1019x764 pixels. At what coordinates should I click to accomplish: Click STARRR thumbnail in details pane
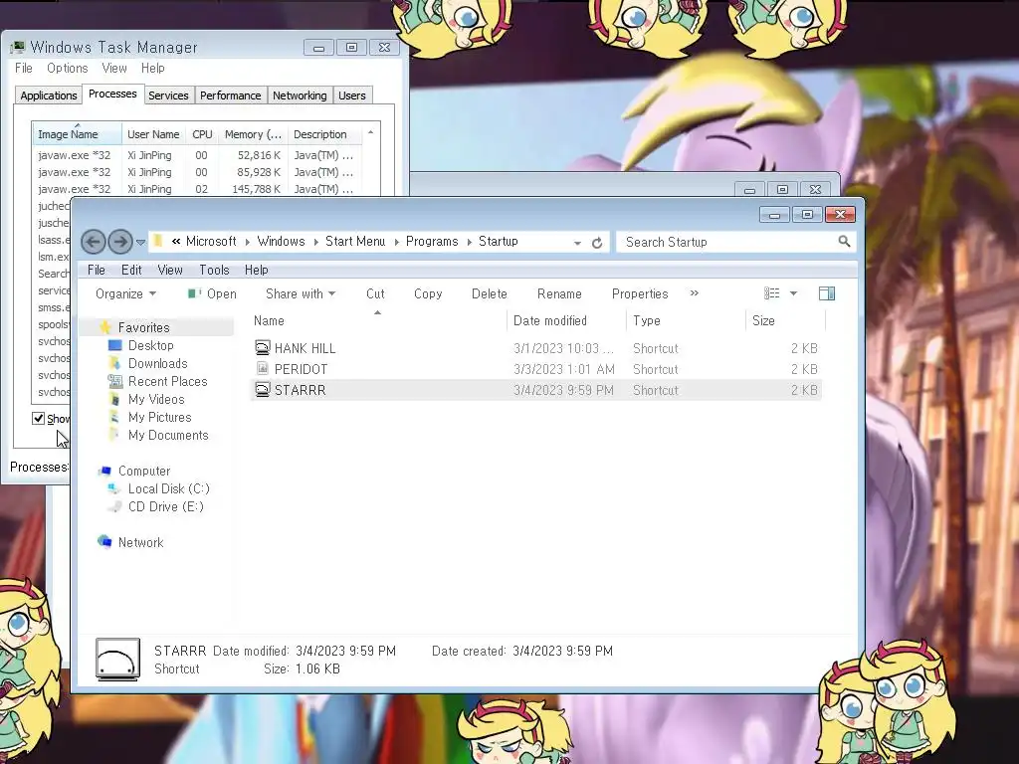(x=117, y=660)
